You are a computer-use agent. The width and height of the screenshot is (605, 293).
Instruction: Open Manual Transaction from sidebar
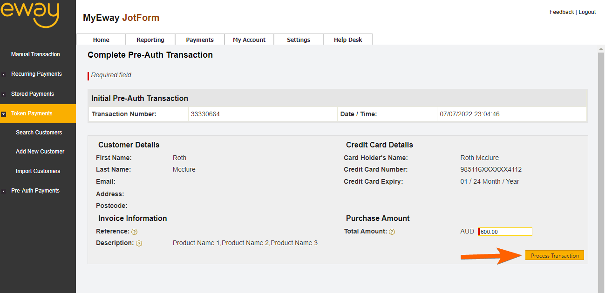[x=35, y=54]
